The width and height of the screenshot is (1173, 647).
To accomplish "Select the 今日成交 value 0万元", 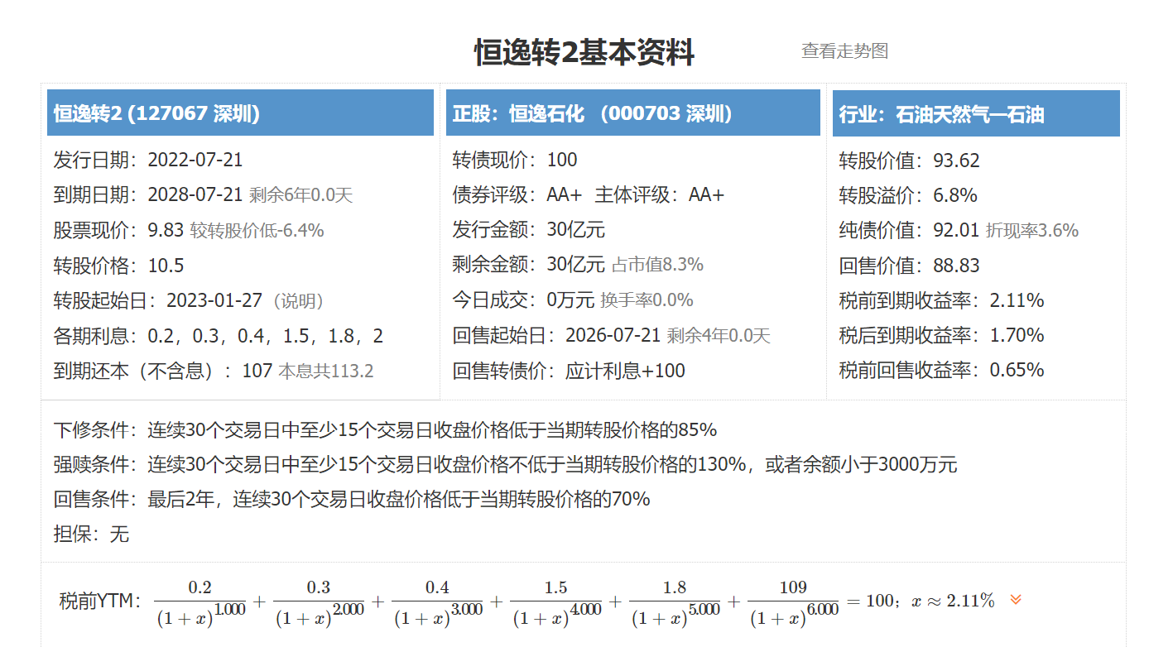I will pos(571,300).
